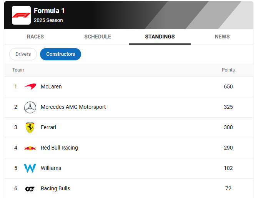The height and width of the screenshot is (198, 256).
Task: Switch to the Drivers standings
Action: (x=23, y=54)
